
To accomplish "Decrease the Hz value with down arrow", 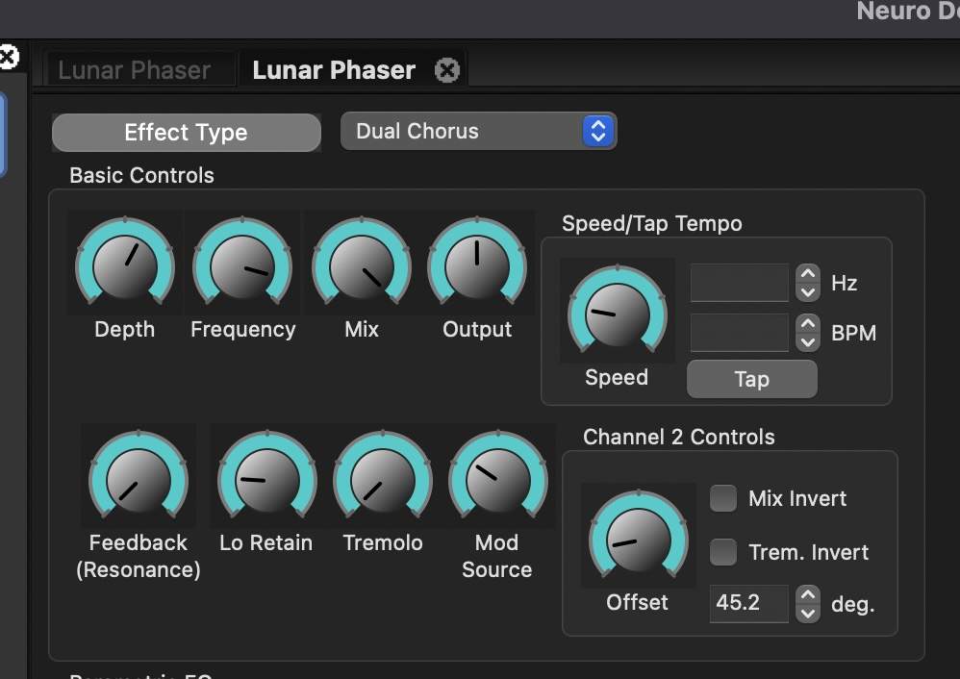I will tap(808, 292).
